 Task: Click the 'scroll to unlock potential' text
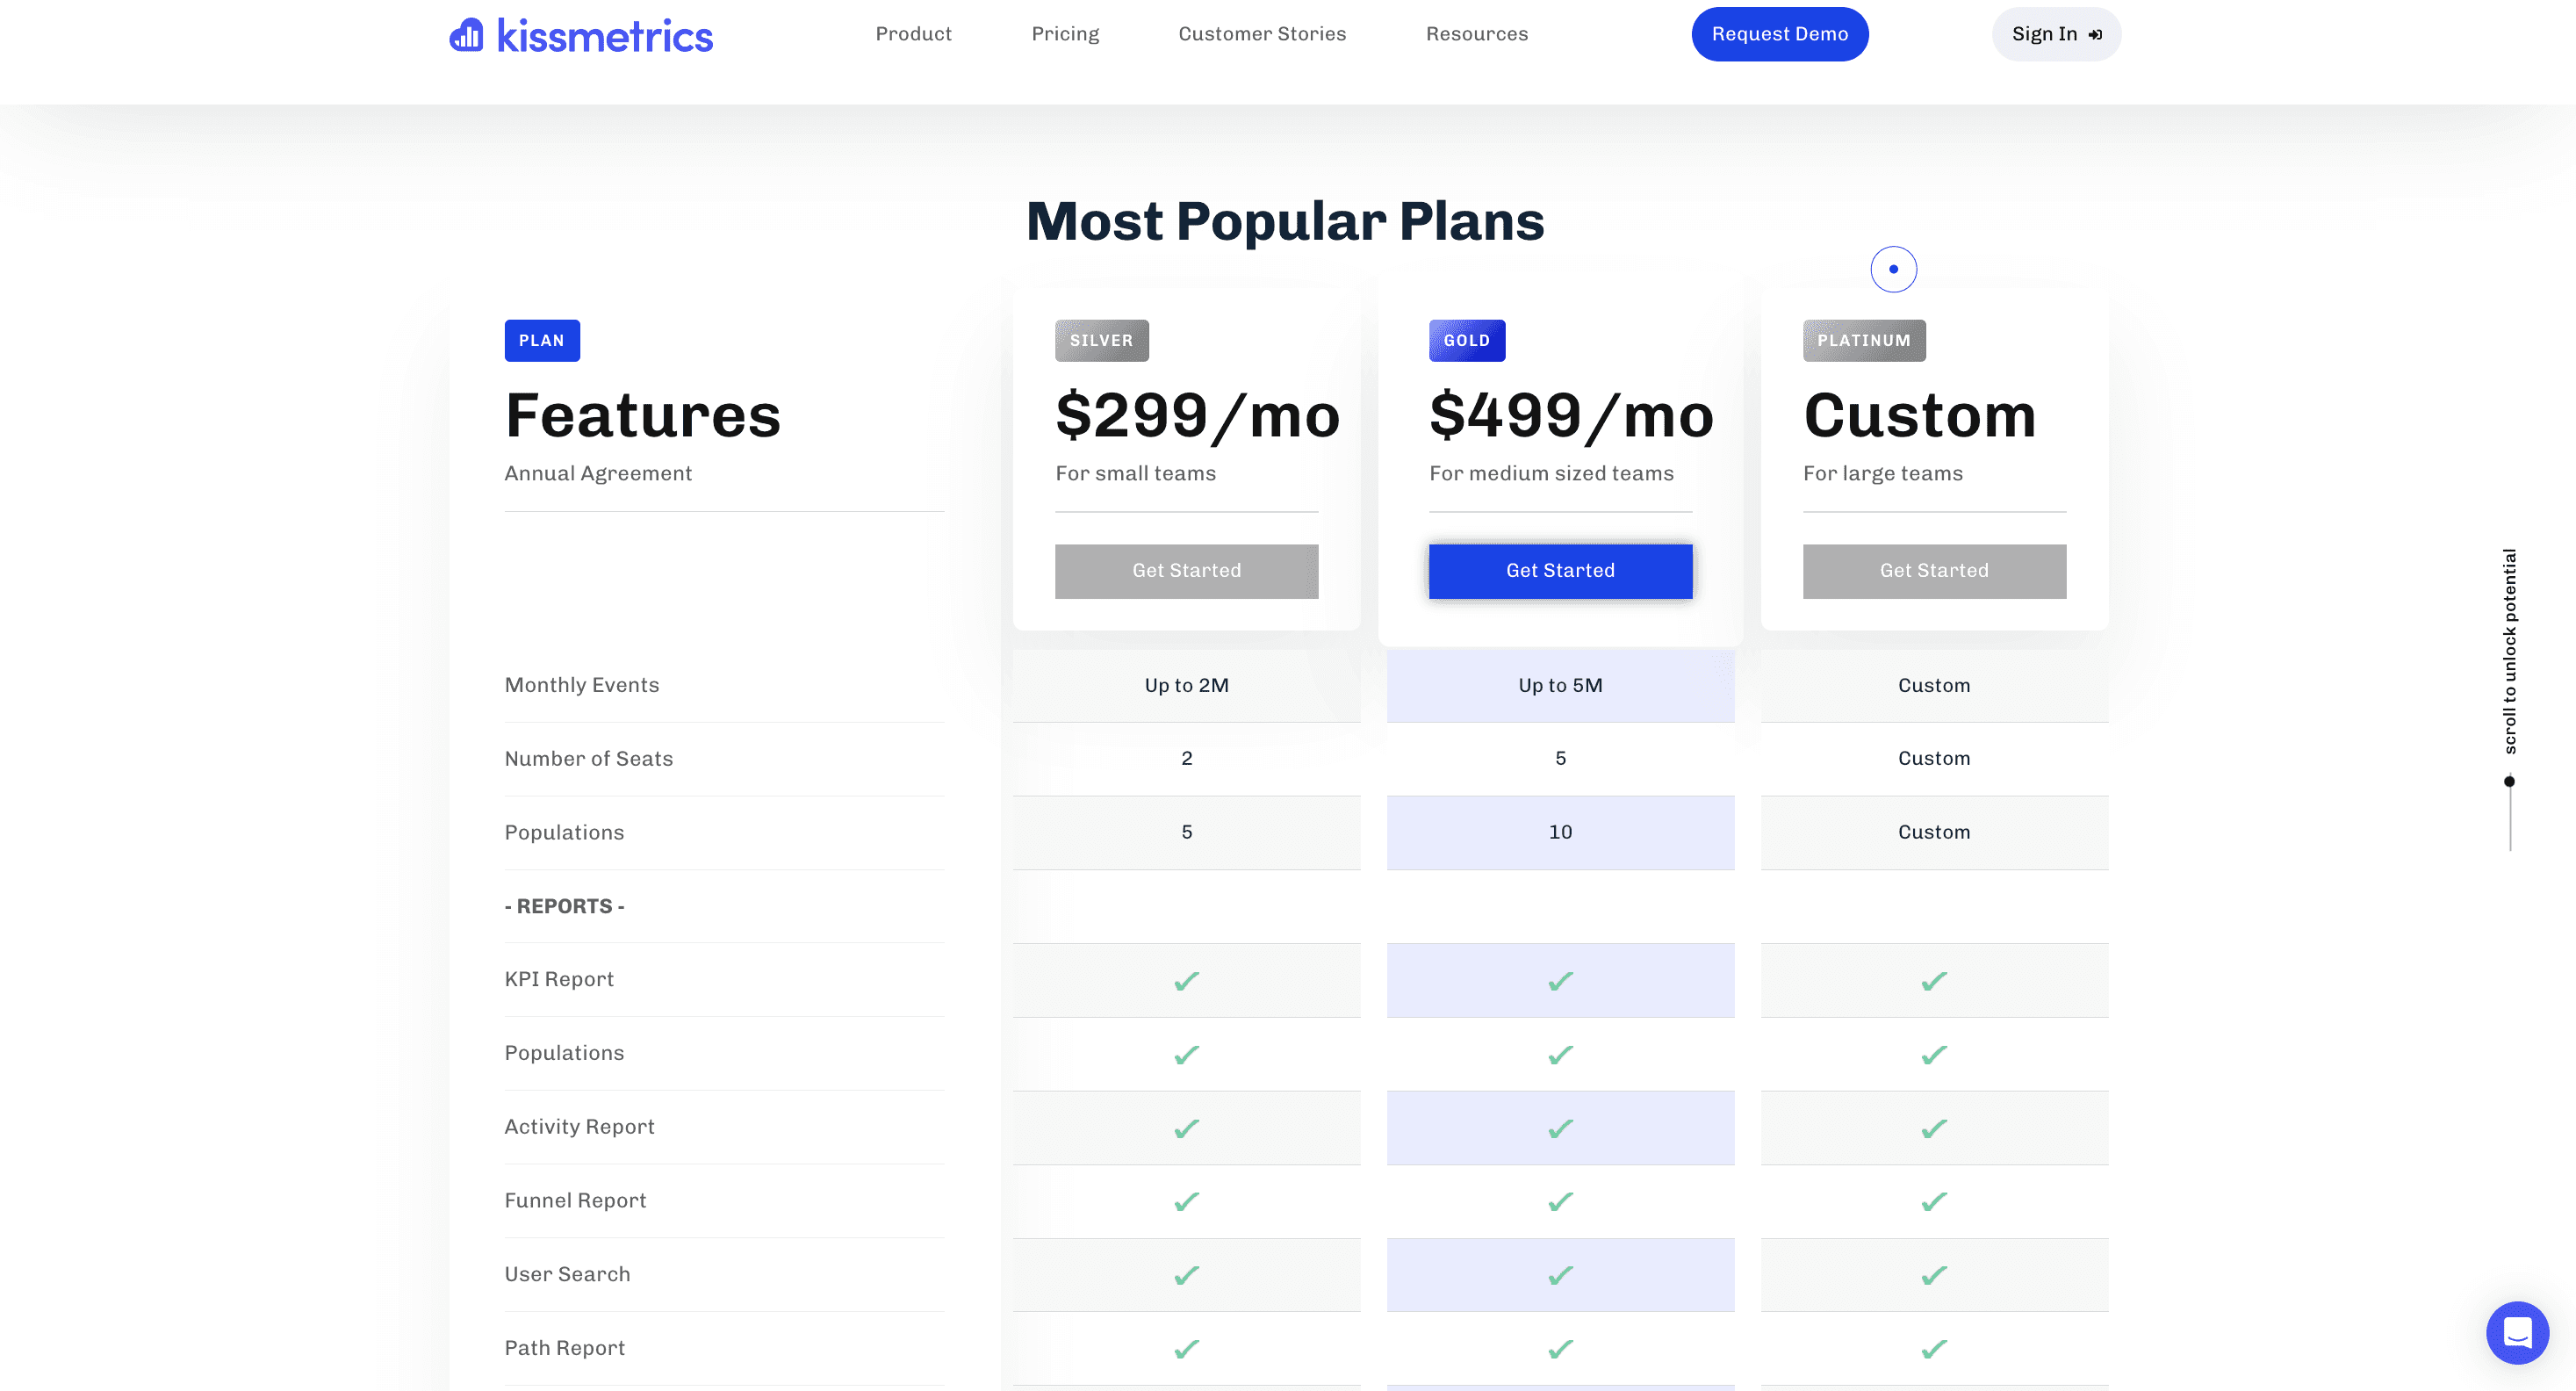point(2509,651)
